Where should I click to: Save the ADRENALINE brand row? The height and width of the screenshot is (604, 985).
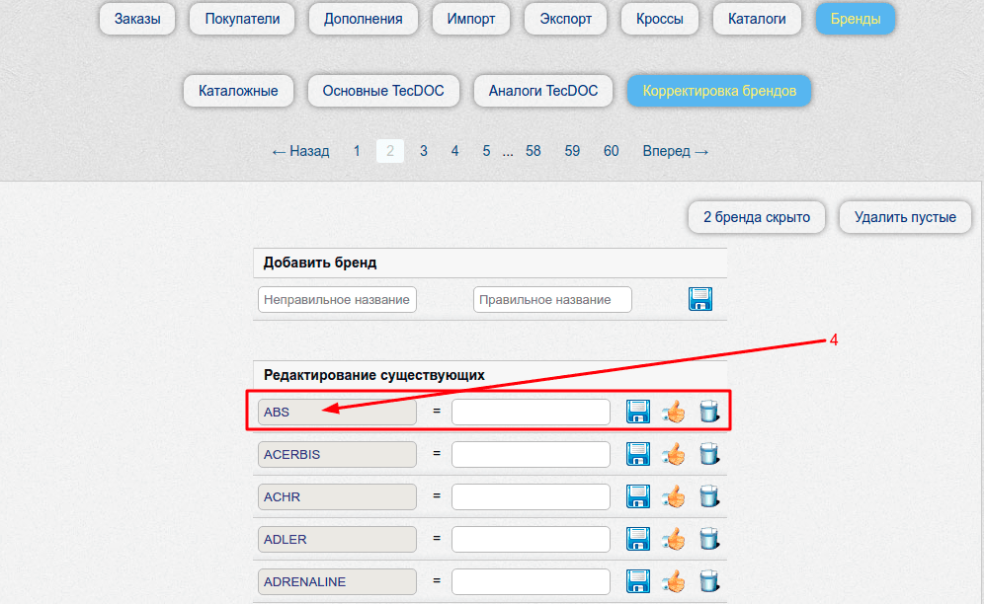[x=638, y=581]
